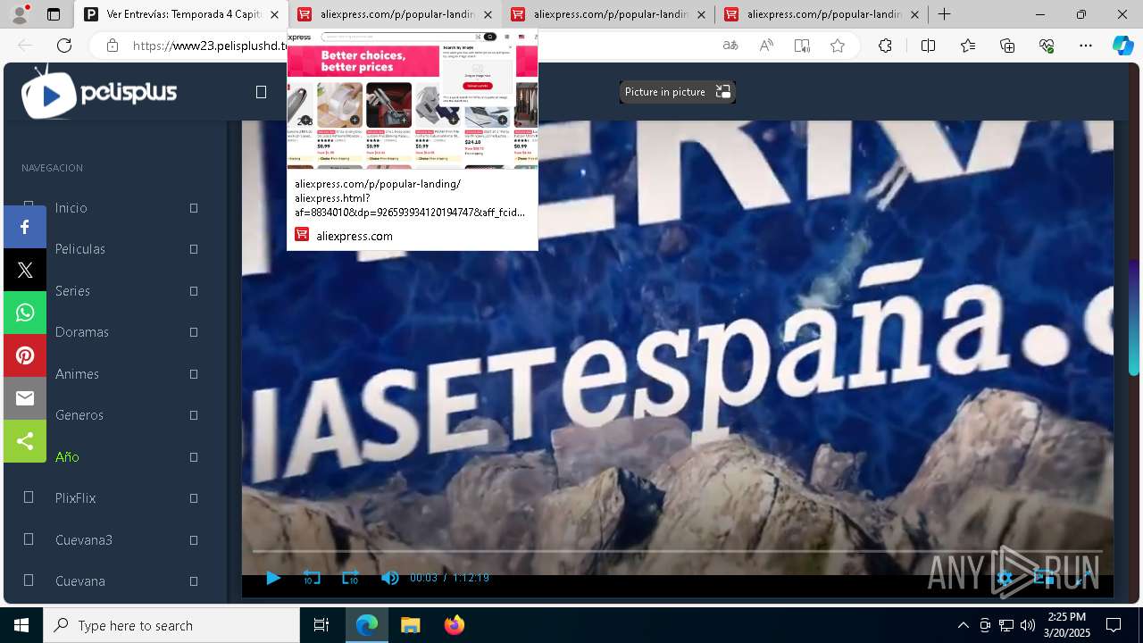
Task: Click the Picture in picture button
Action: pos(677,92)
